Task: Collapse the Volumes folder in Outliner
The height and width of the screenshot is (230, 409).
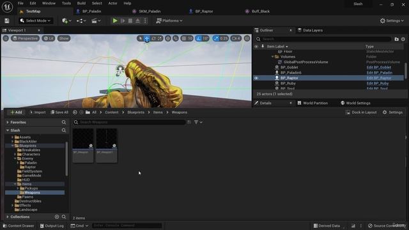Action: coord(273,57)
